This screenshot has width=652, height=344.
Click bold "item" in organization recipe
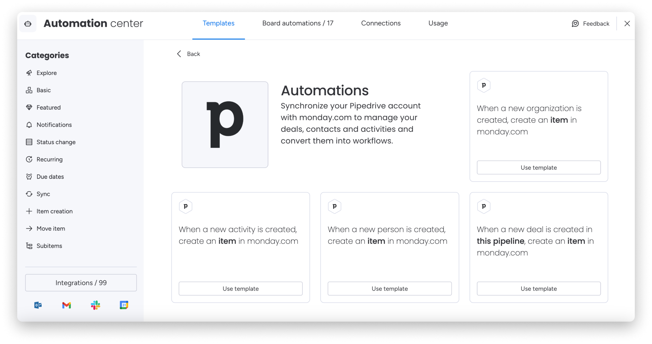coord(559,120)
